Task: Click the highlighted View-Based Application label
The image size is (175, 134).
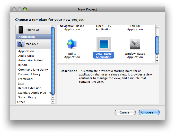Action: 103,55
